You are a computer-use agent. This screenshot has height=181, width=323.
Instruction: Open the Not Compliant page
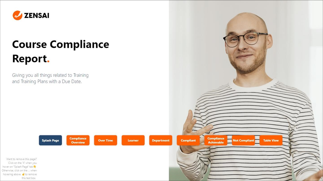tap(244, 140)
